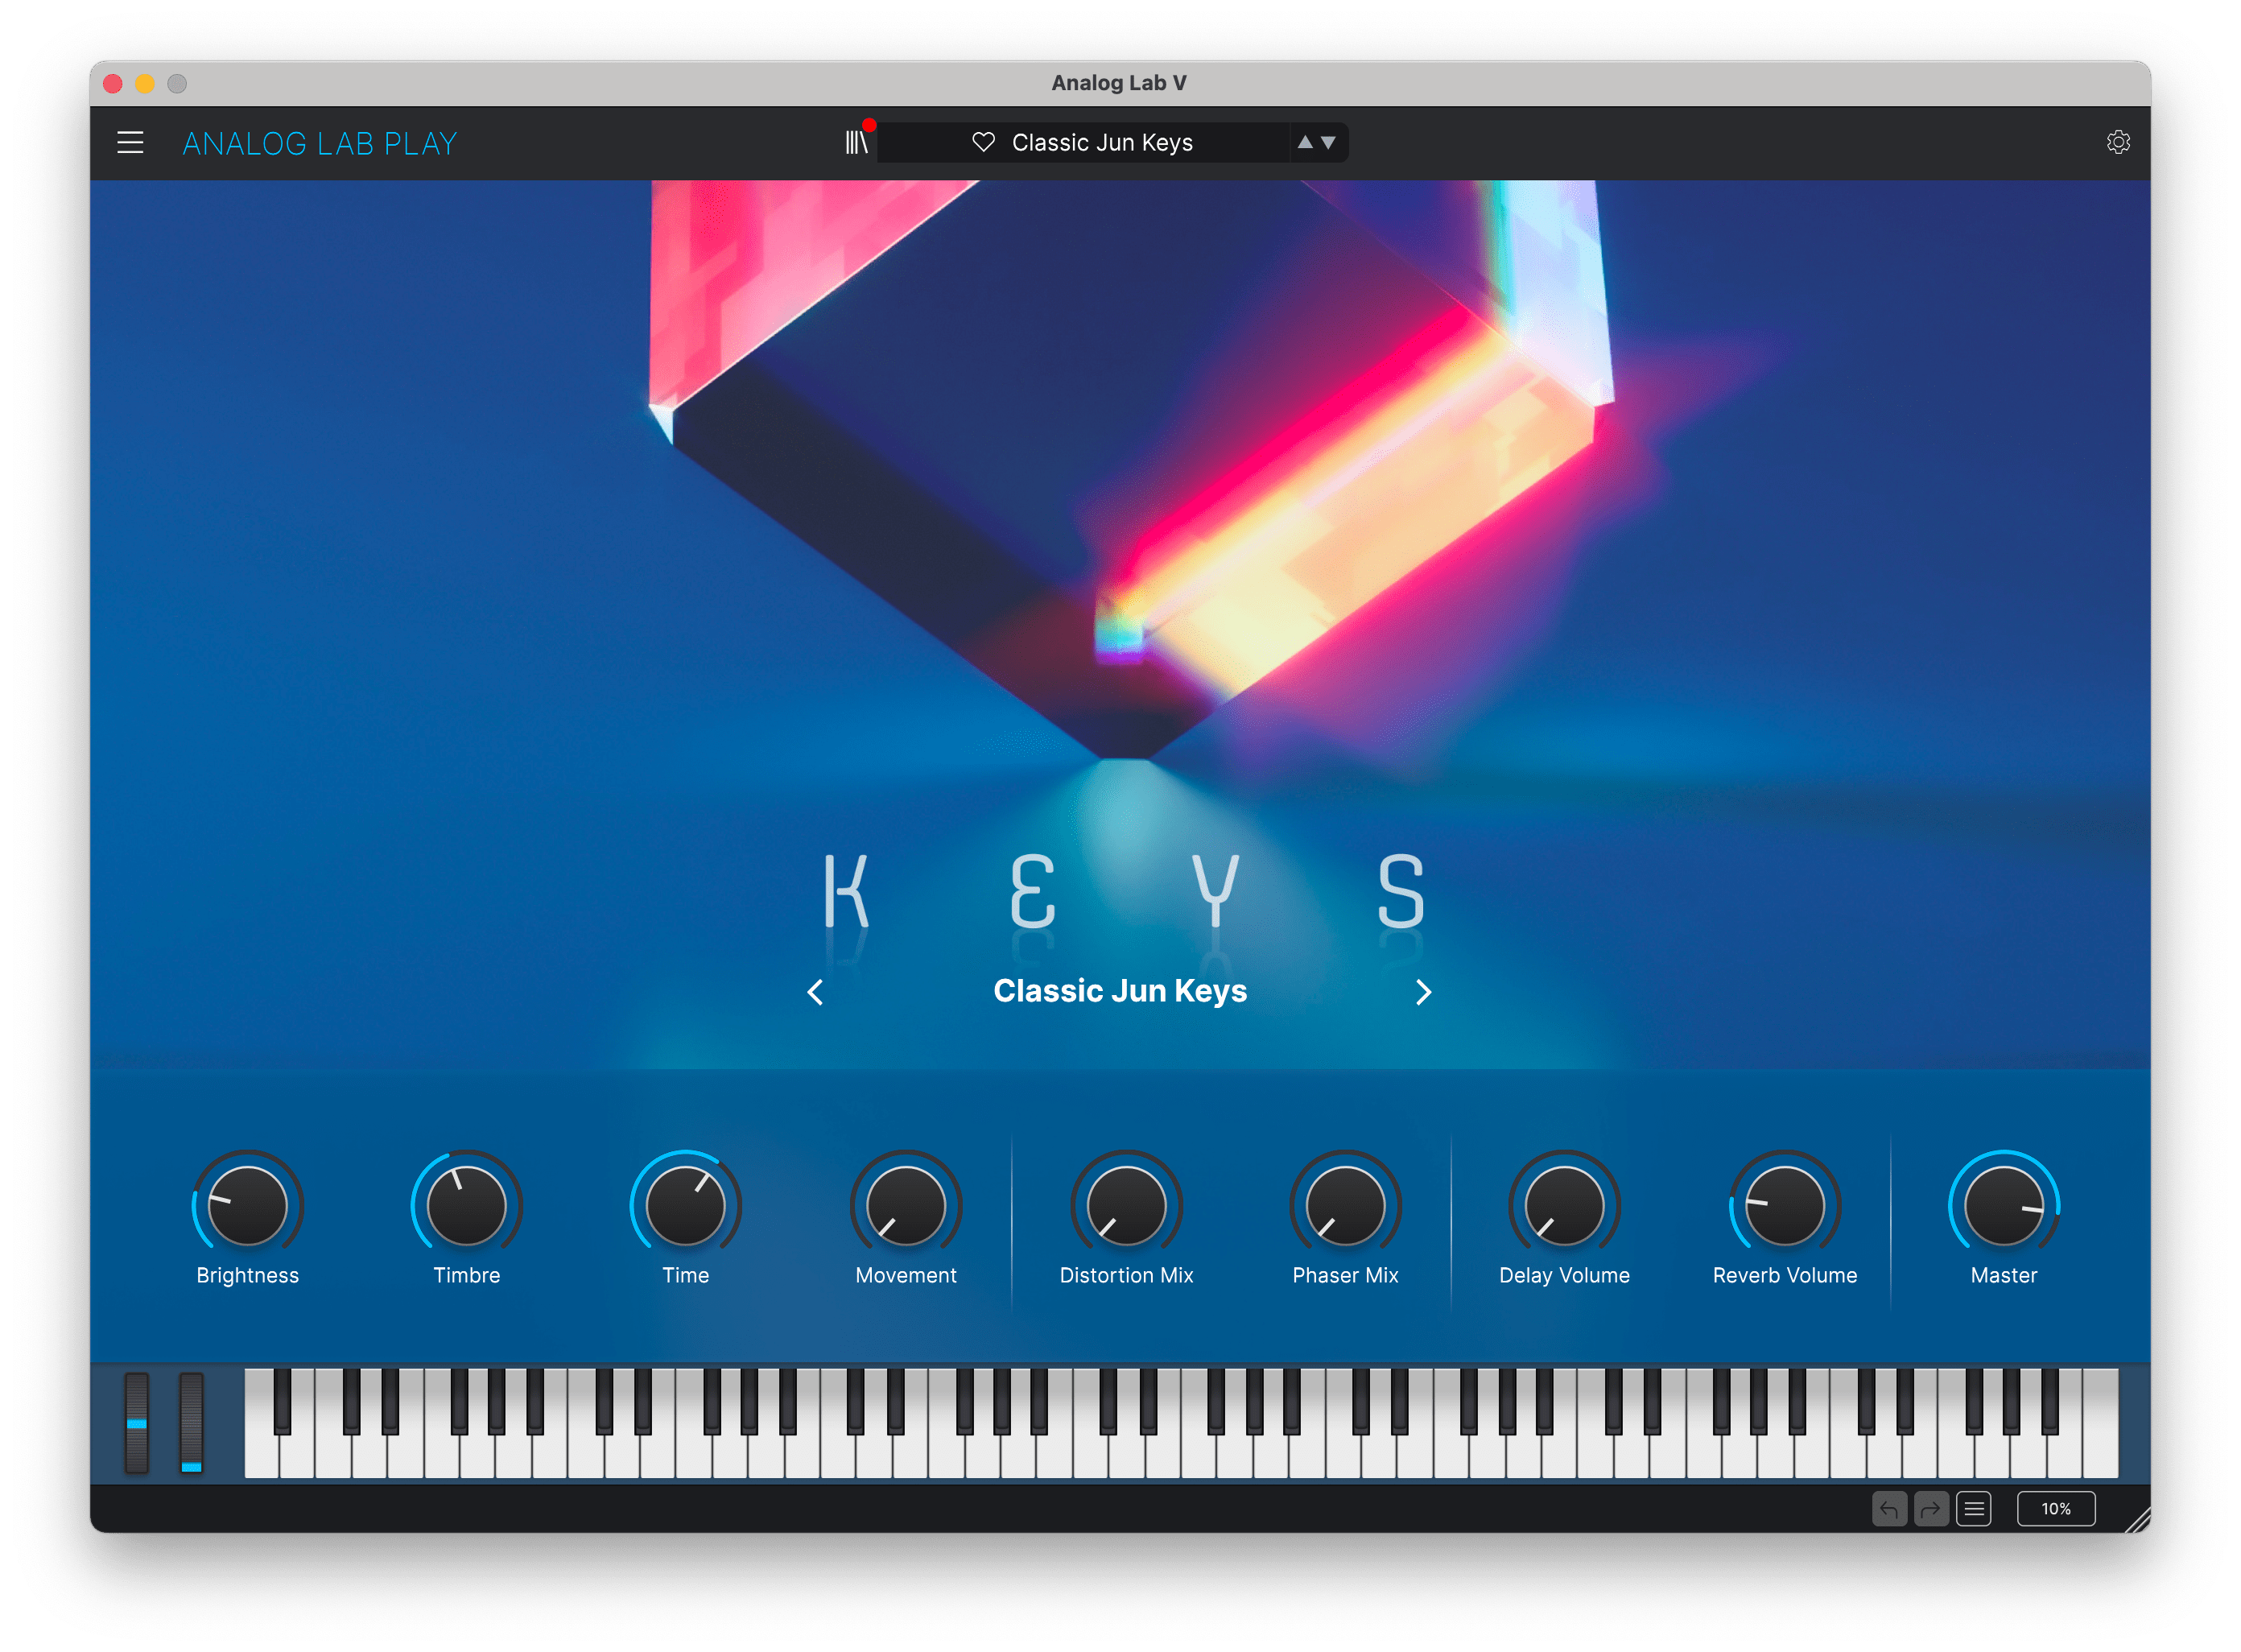Click the Distortion Mix knob

(x=1126, y=1204)
